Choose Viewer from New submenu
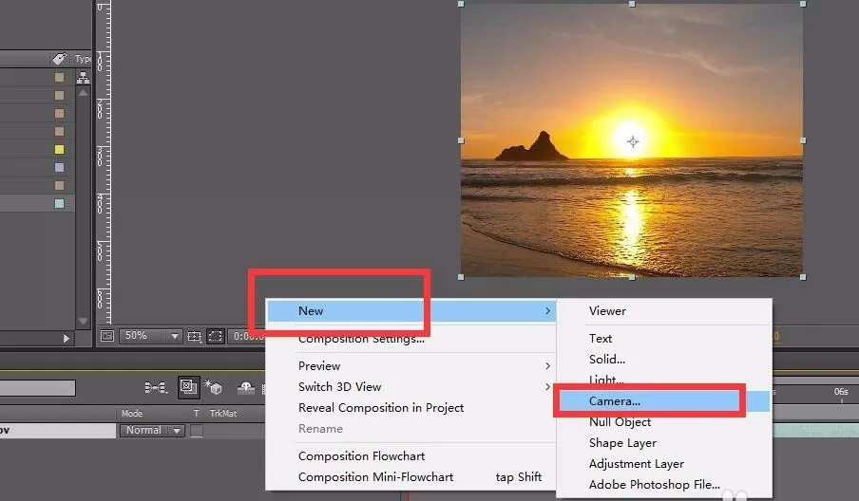This screenshot has width=859, height=501. click(x=664, y=311)
